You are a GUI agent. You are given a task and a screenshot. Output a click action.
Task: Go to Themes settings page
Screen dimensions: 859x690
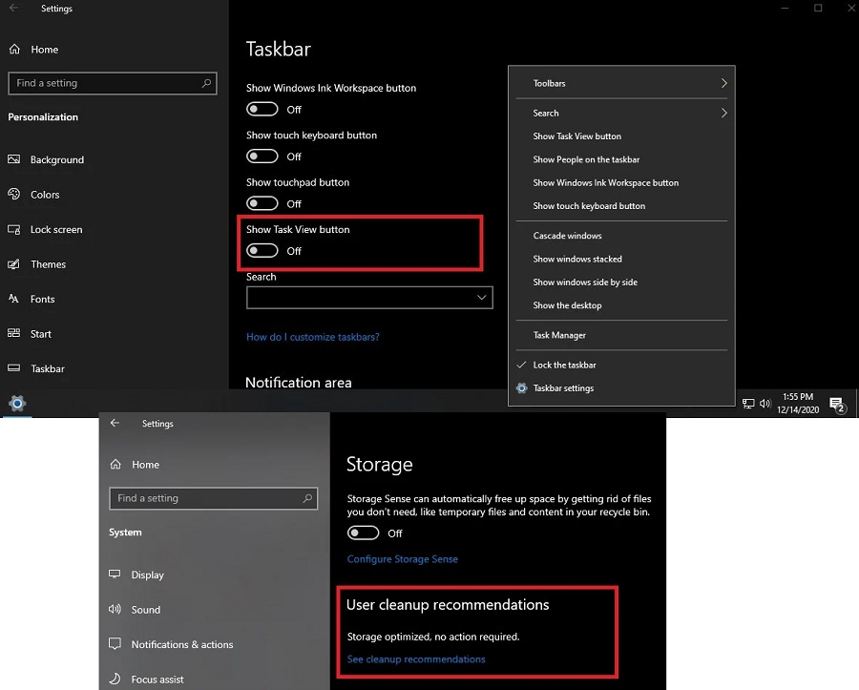pyautogui.click(x=49, y=264)
